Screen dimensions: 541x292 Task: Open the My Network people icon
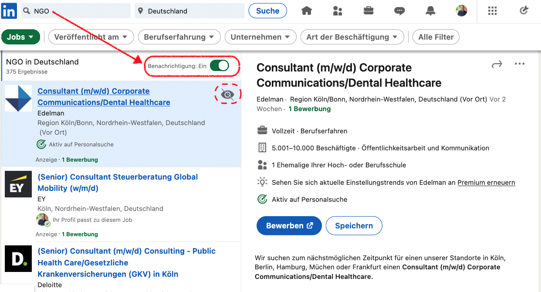tap(338, 11)
